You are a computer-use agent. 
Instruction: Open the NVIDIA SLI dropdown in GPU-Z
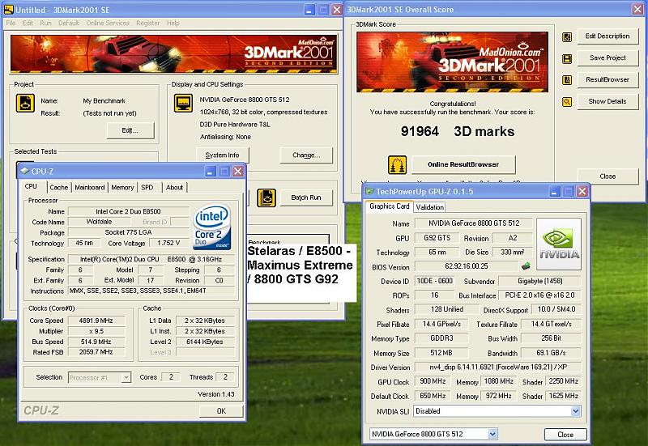[575, 411]
